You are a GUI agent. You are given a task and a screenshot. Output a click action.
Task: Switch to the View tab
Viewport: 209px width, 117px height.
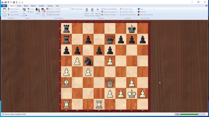coord(57,6)
